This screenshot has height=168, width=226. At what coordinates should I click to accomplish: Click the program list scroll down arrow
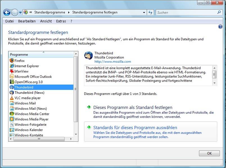click(76, 134)
